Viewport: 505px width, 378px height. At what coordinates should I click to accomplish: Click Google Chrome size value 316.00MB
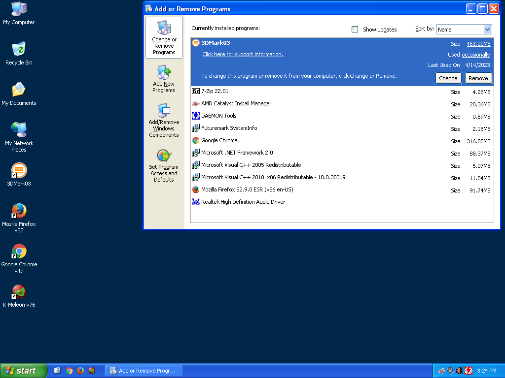pyautogui.click(x=478, y=141)
